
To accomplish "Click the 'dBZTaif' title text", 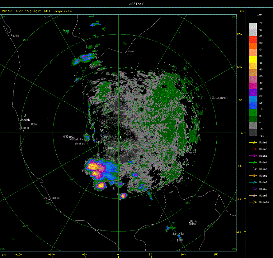I will click(x=137, y=4).
